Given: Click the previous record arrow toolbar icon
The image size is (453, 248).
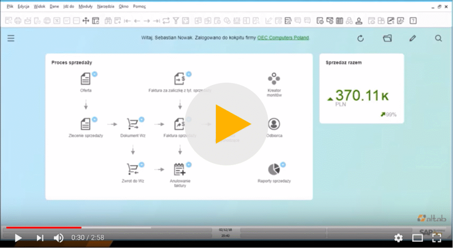Looking at the screenshot, I should [x=137, y=21].
